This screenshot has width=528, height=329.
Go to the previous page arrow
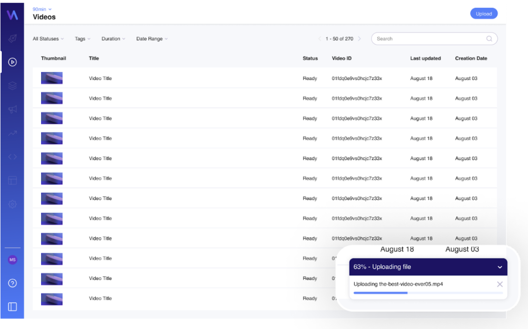(319, 39)
